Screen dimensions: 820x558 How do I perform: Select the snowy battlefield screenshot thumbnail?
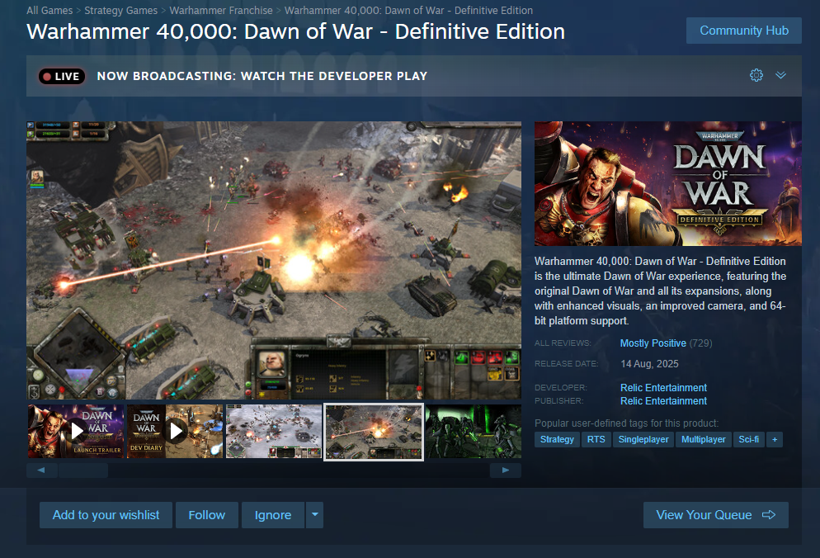click(274, 432)
